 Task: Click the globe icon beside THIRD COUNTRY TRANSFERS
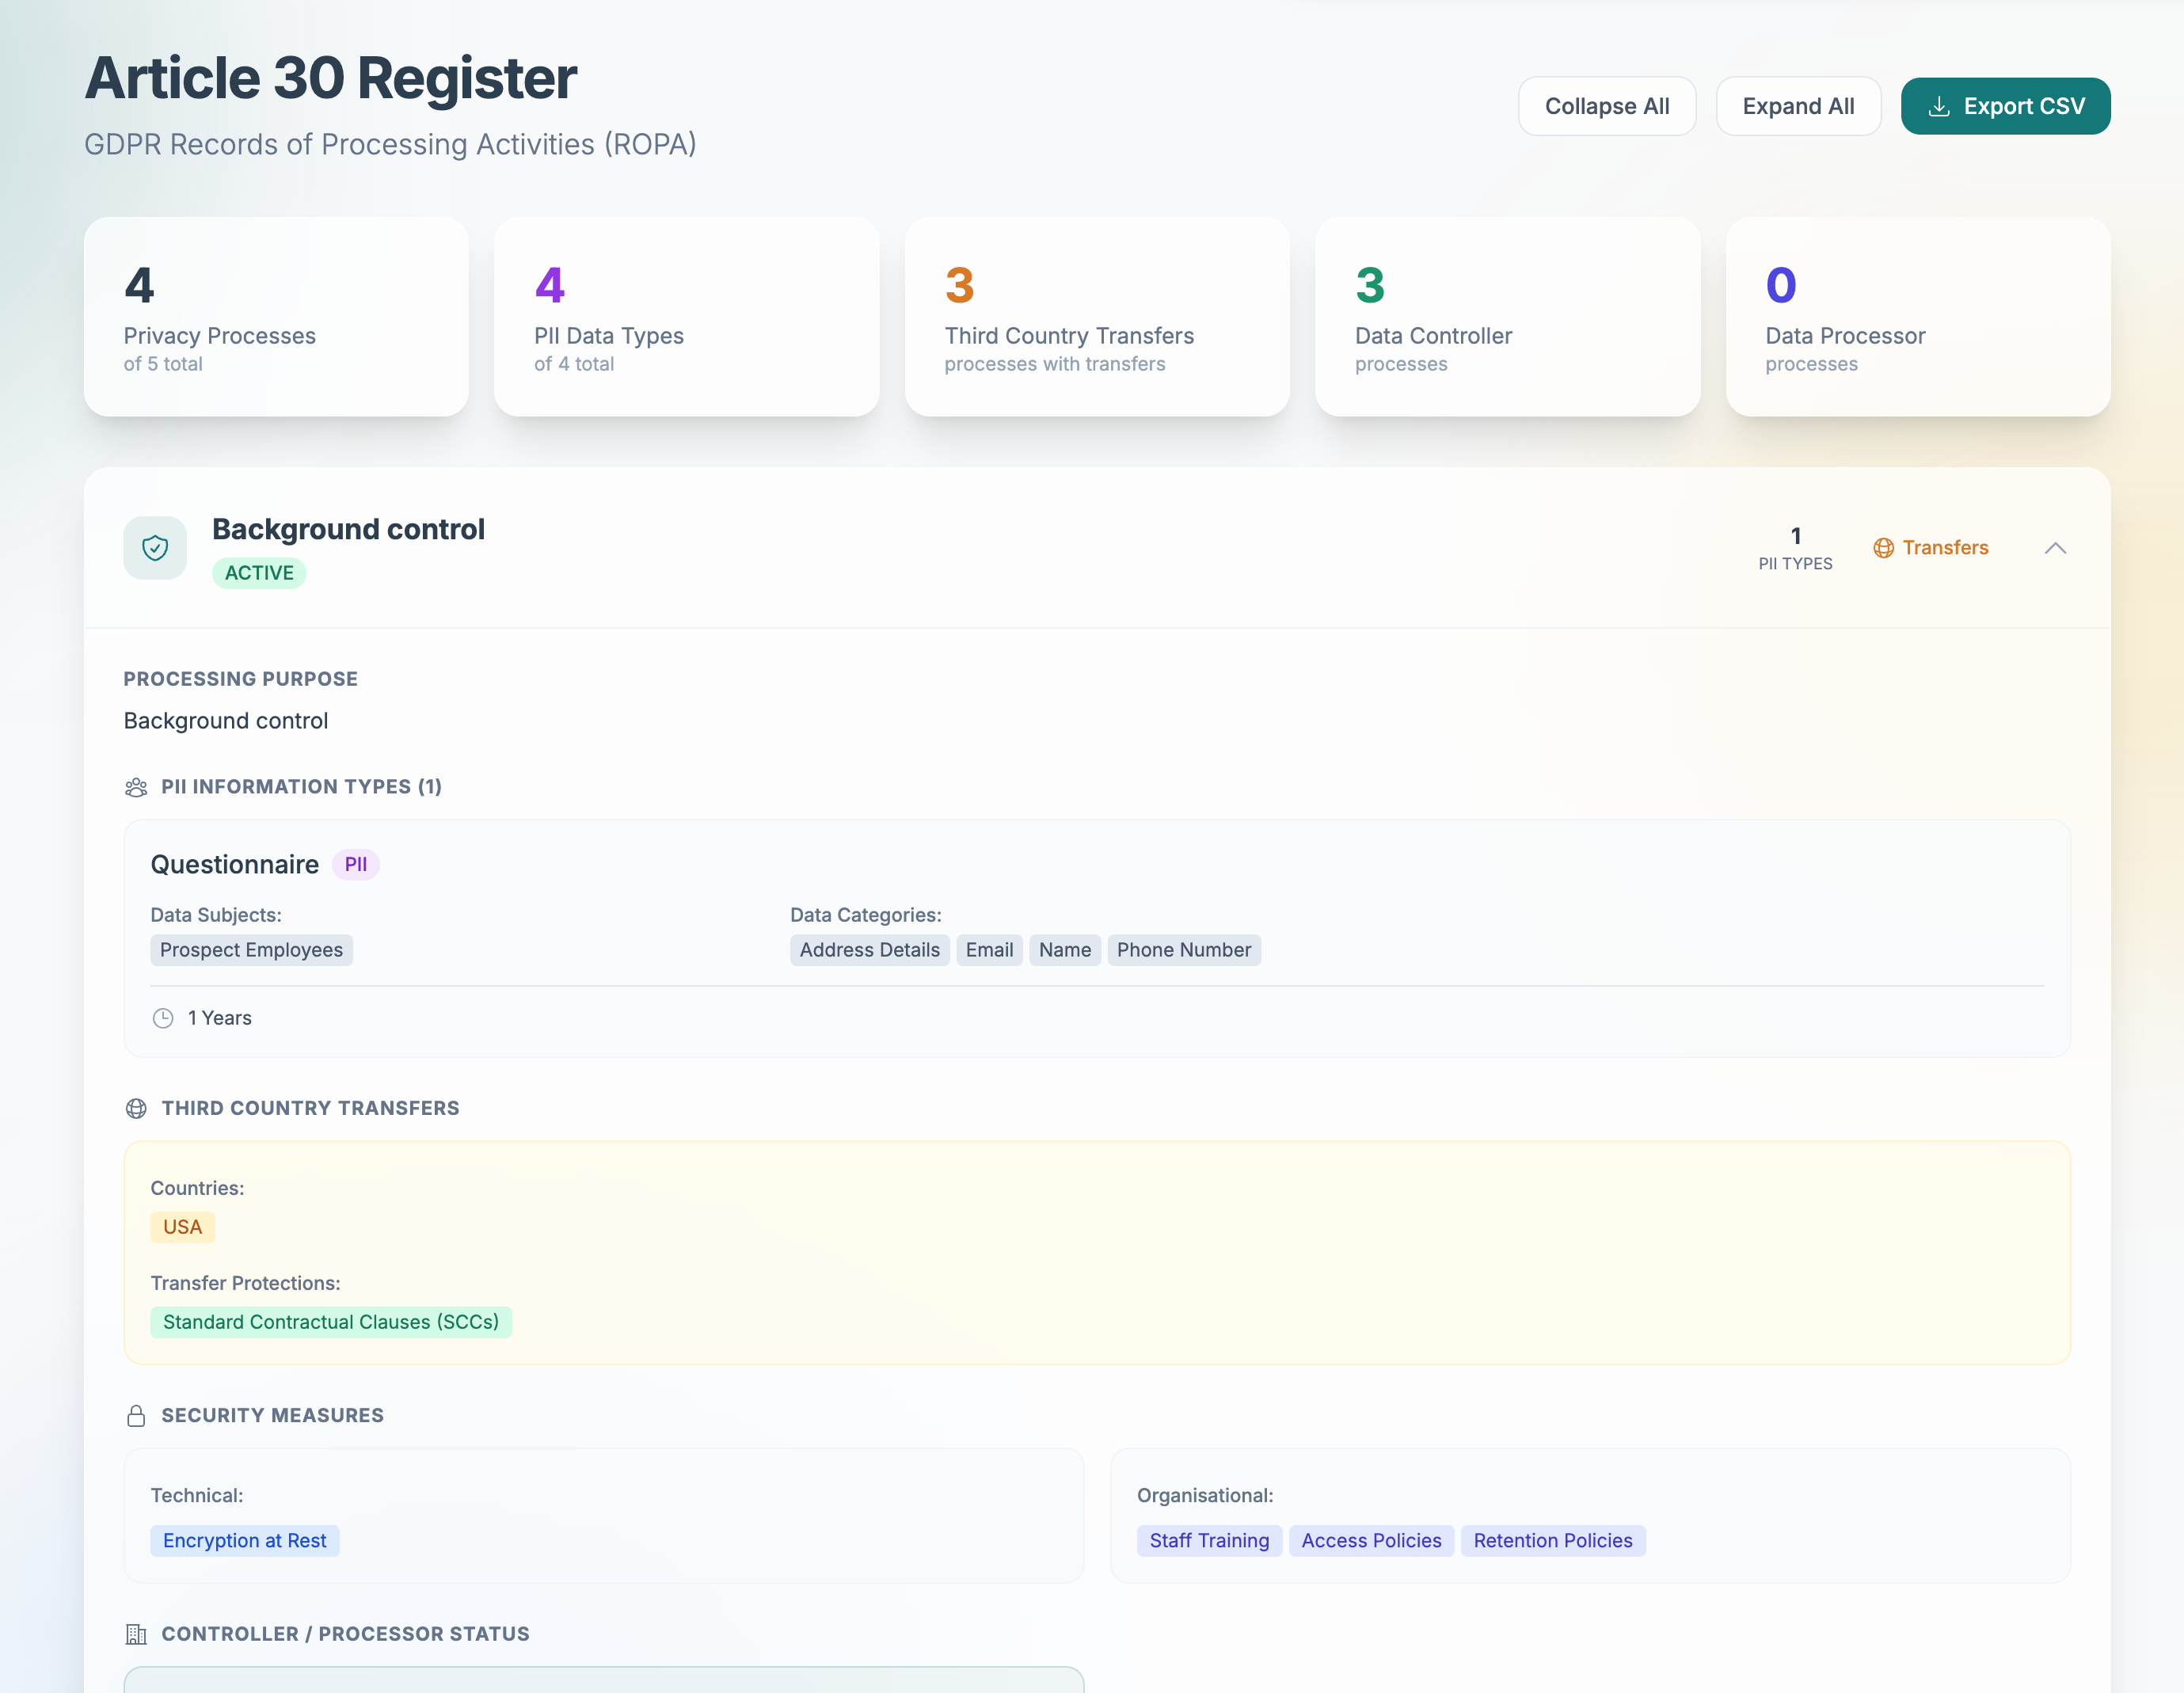coord(136,1108)
